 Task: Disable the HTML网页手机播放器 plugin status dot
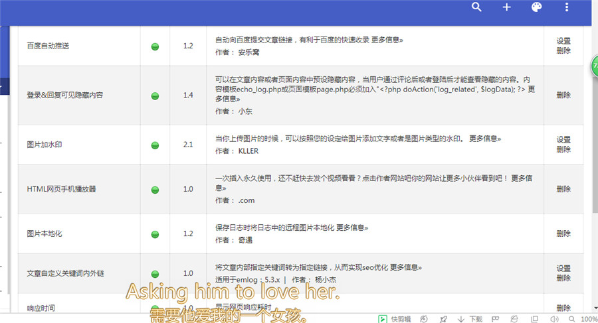click(x=155, y=190)
